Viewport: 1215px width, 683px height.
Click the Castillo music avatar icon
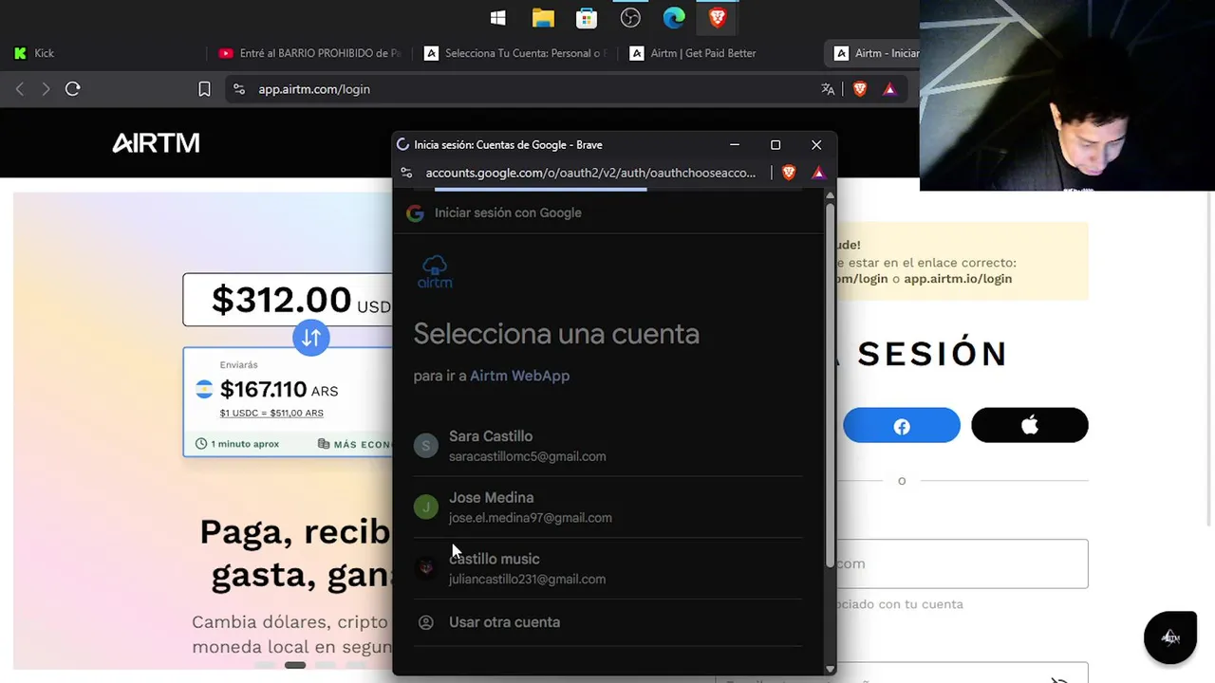[x=426, y=568]
